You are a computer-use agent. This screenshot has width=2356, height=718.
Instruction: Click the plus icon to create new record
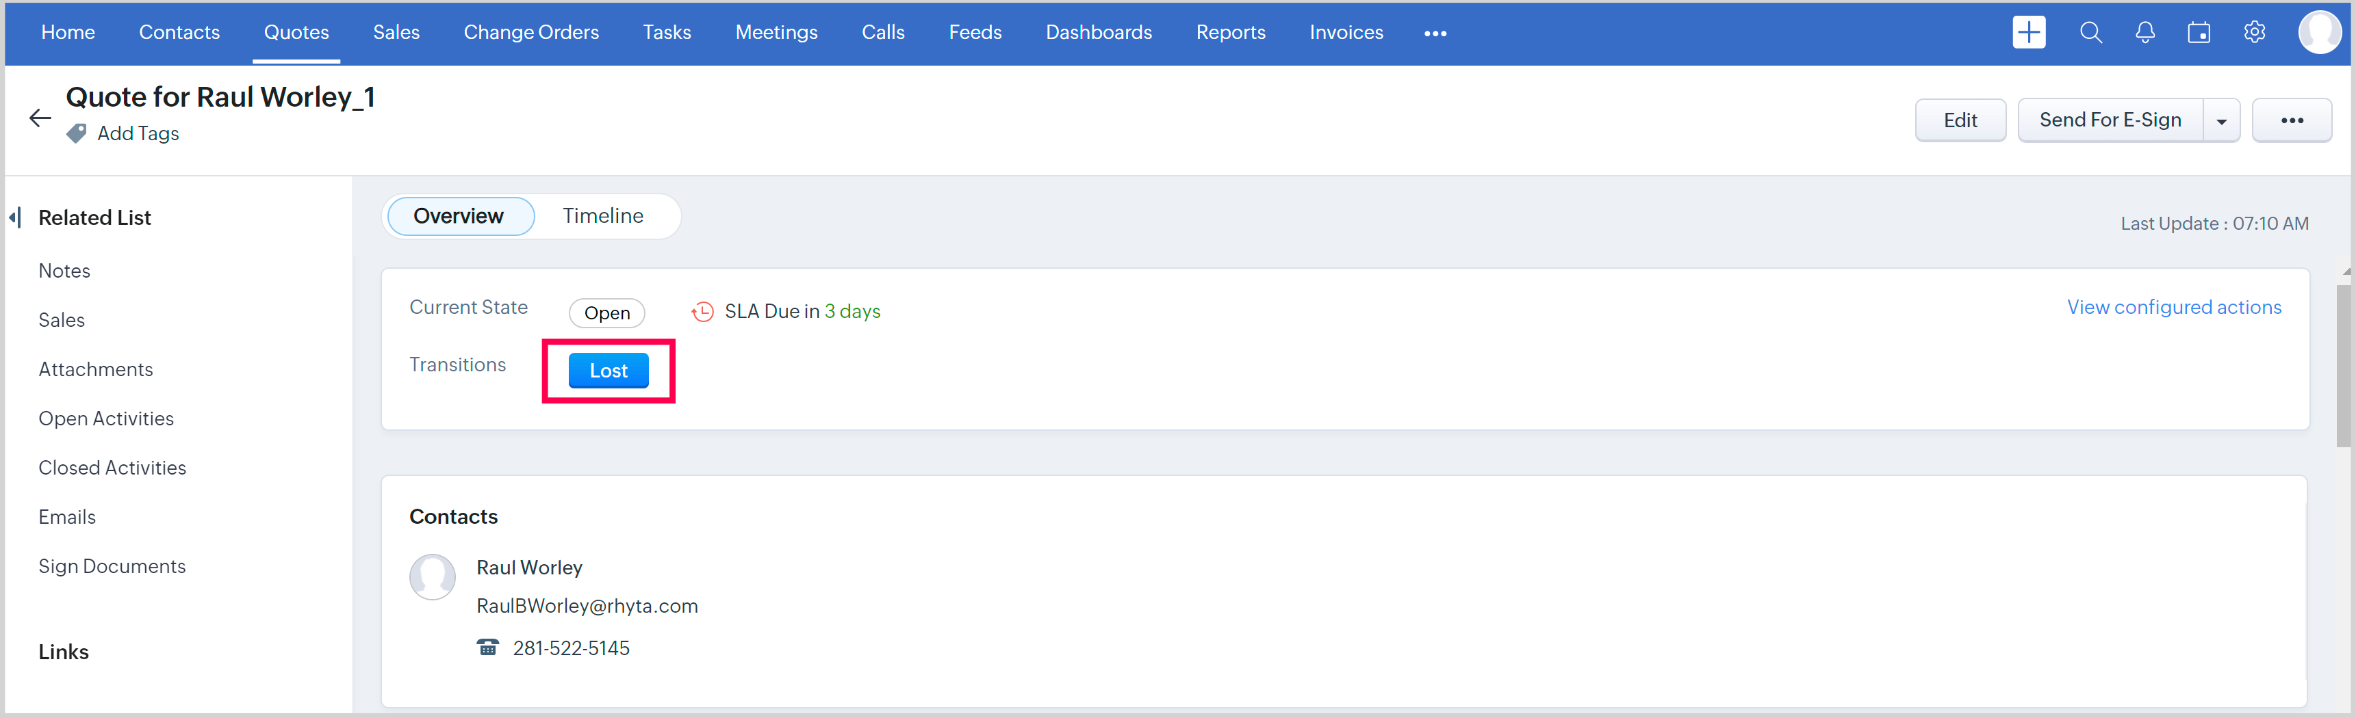coord(2027,33)
